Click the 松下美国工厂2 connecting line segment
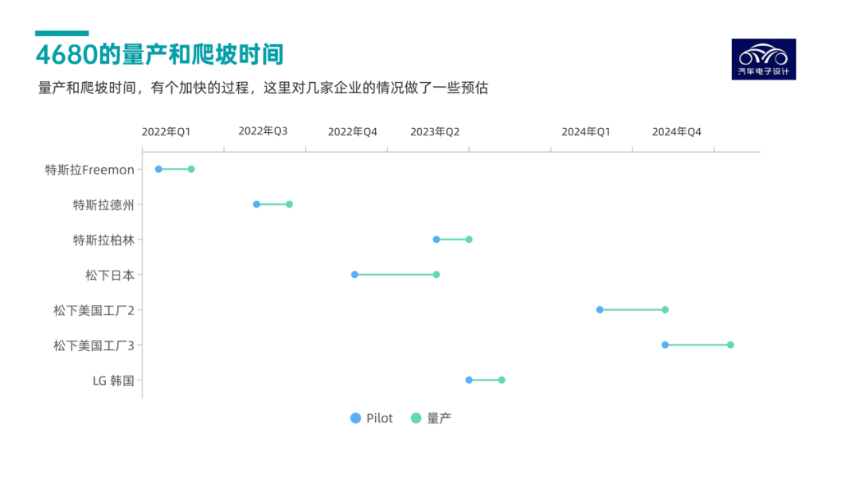Screen dimensions: 860x484 632,310
